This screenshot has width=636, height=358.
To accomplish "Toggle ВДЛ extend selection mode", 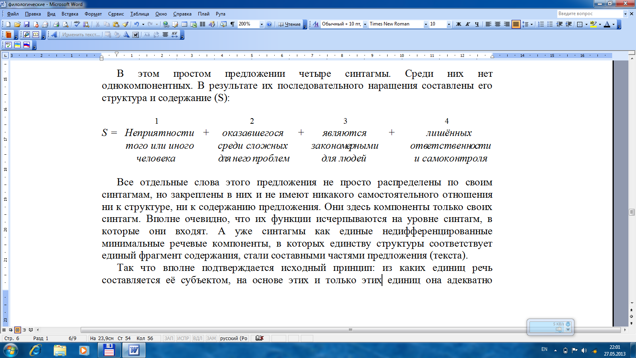I will 198,339.
